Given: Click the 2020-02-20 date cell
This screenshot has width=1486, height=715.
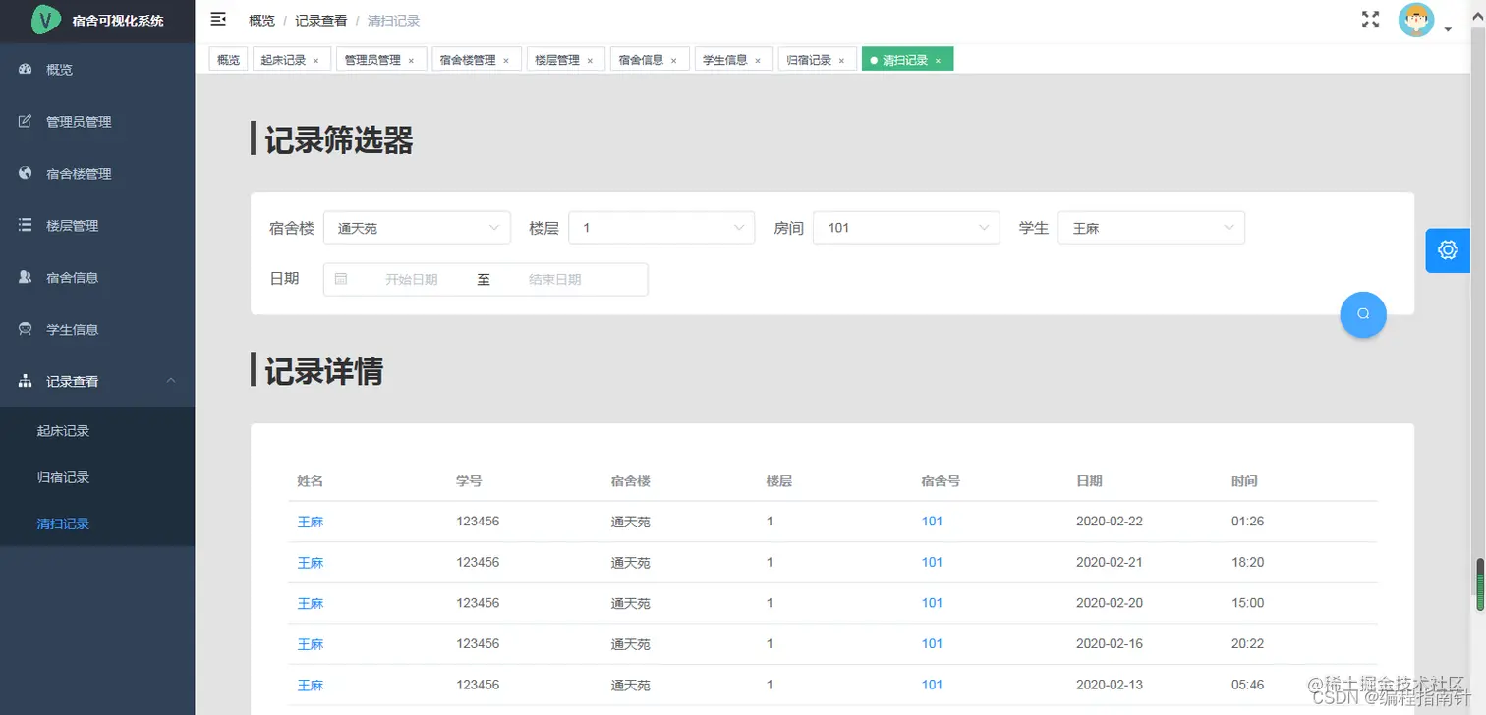Looking at the screenshot, I should (1110, 603).
